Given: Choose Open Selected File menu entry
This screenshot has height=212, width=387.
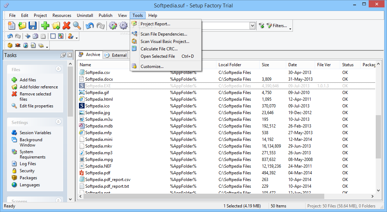Looking at the screenshot, I should pos(166,56).
